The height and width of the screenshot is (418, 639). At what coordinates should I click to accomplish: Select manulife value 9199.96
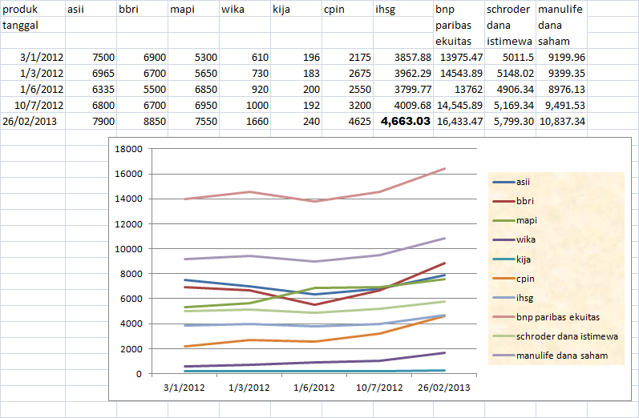tap(561, 57)
